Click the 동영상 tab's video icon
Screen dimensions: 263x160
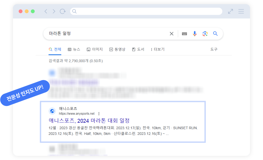point(111,49)
